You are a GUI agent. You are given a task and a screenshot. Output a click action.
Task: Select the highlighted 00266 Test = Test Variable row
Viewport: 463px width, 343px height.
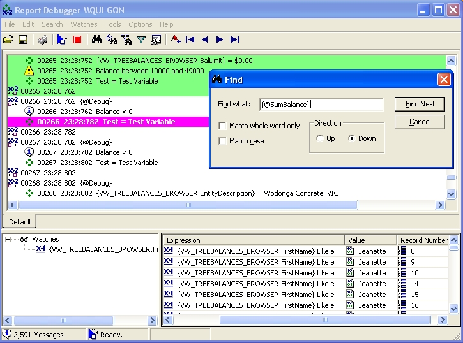point(109,122)
